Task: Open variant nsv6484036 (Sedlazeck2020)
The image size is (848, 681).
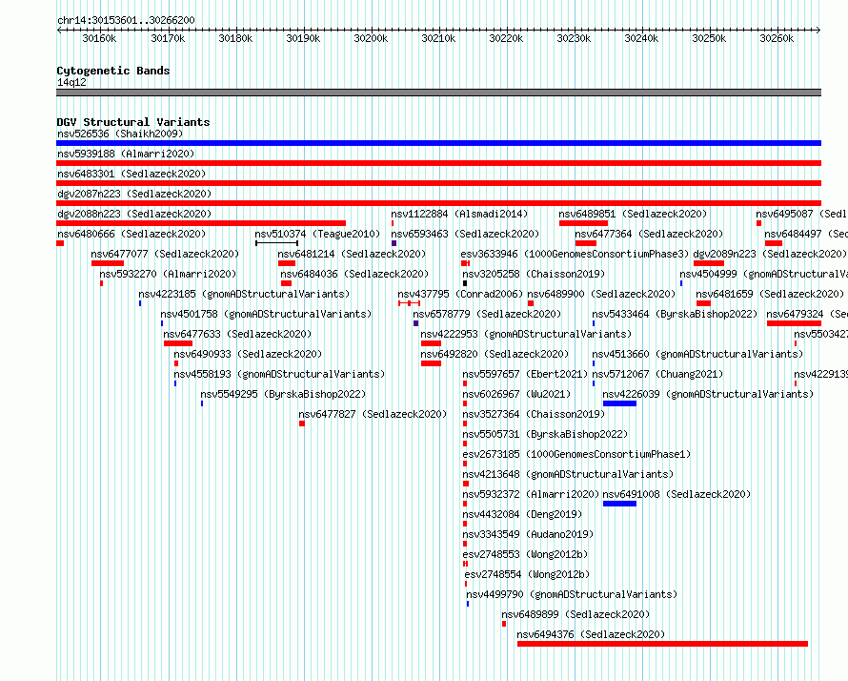Action: [x=354, y=274]
